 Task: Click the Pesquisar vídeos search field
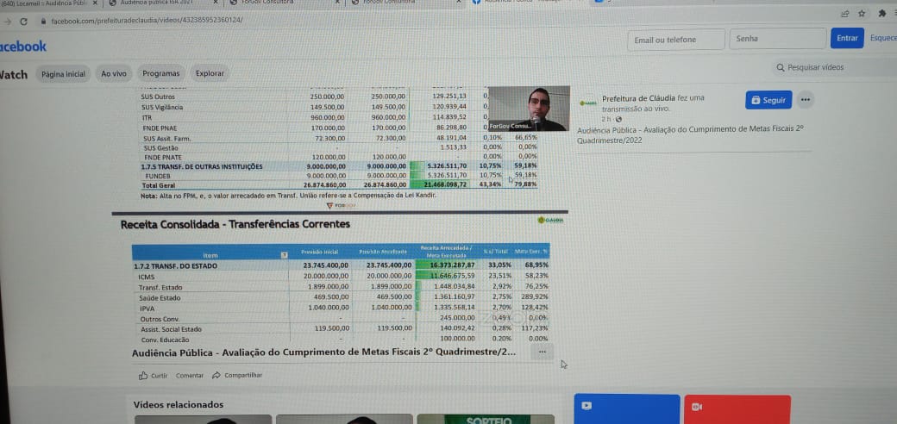(x=835, y=67)
